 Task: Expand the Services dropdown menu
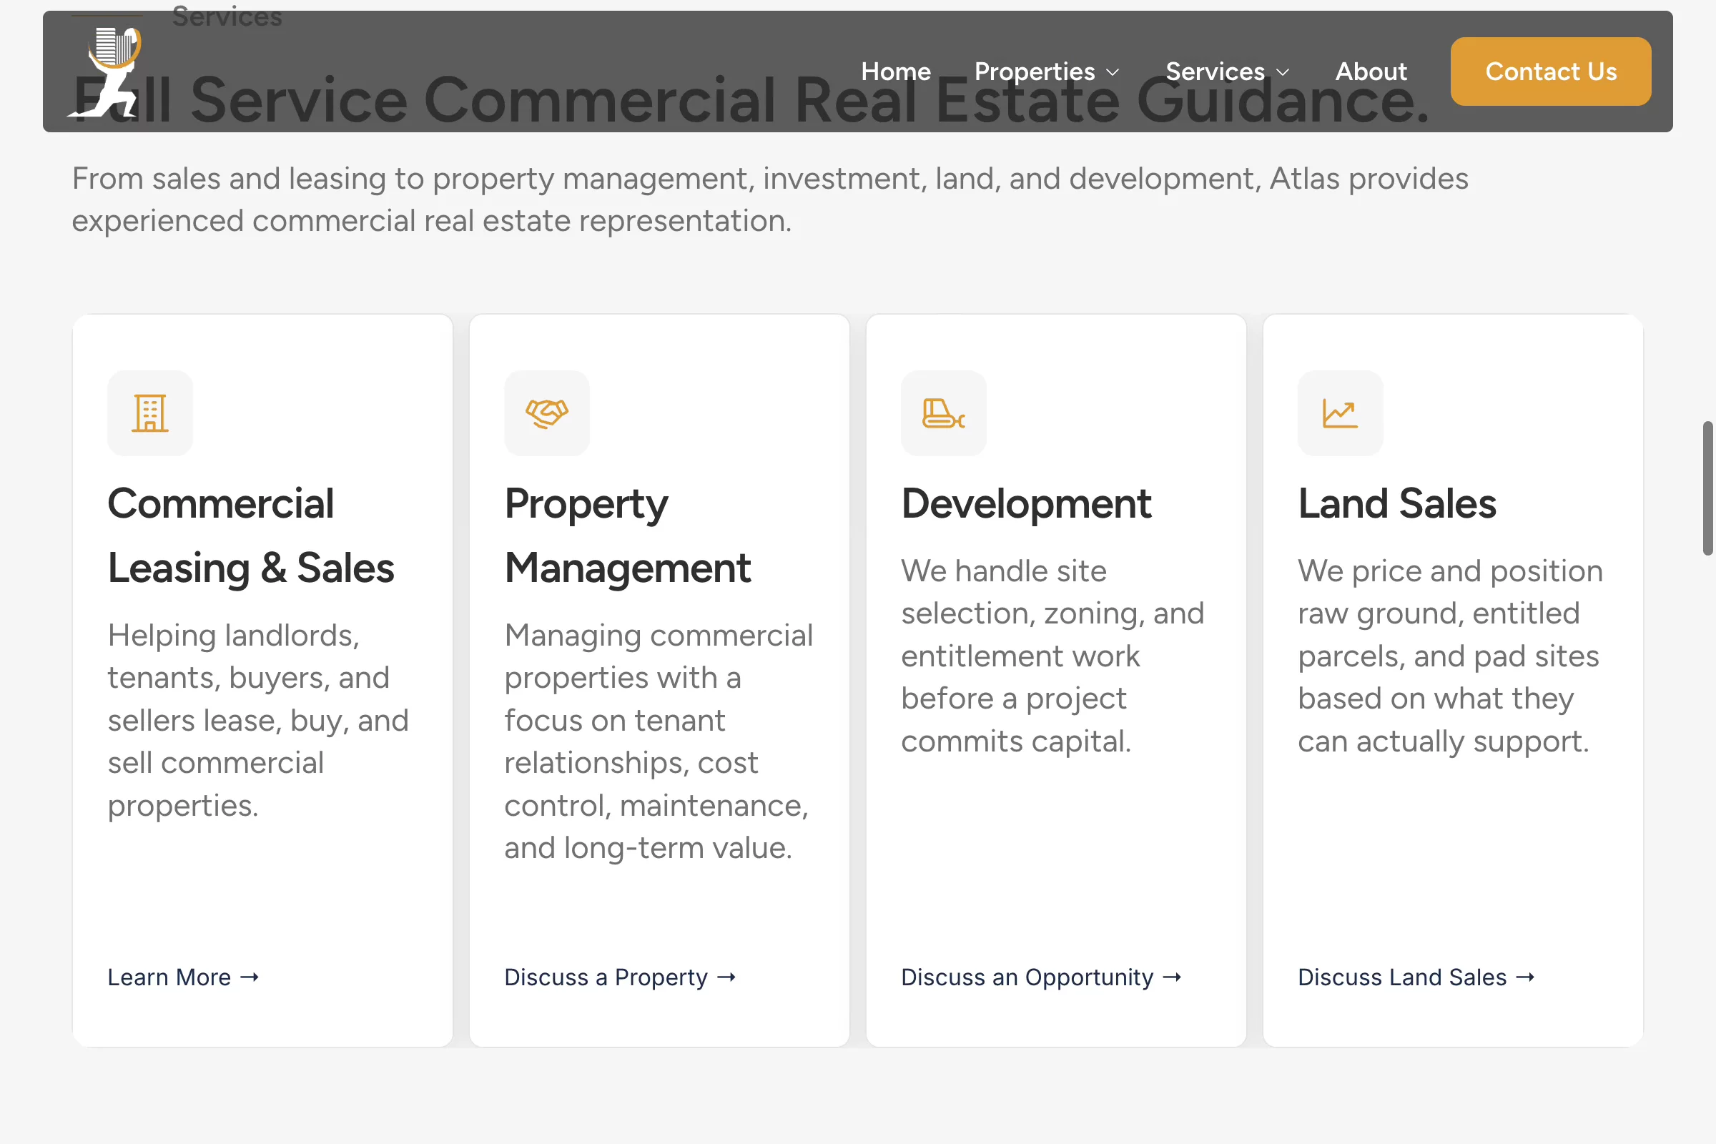pos(1227,71)
